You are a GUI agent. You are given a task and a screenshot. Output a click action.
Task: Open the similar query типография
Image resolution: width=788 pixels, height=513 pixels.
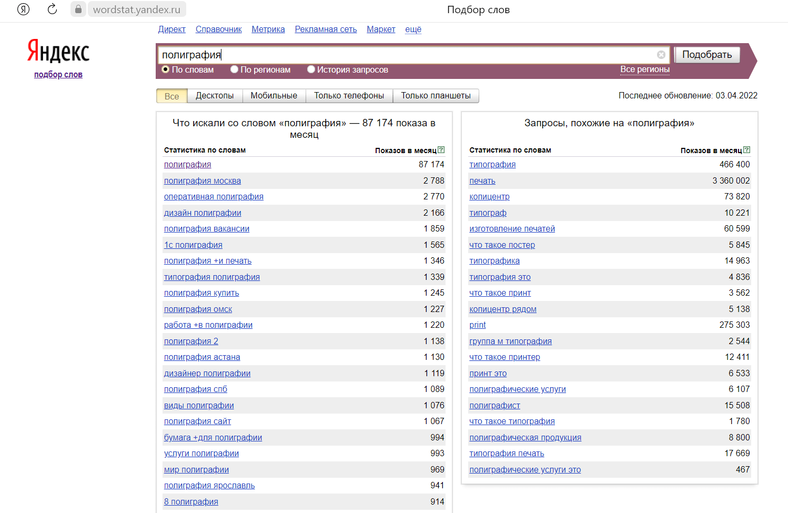[x=492, y=165]
